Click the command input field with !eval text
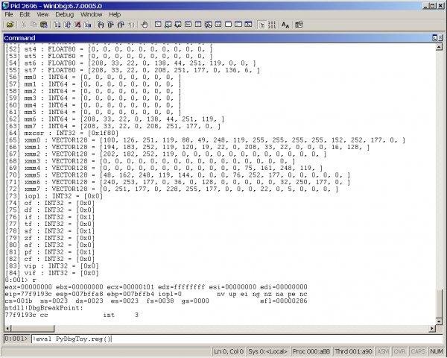 [x=237, y=339]
